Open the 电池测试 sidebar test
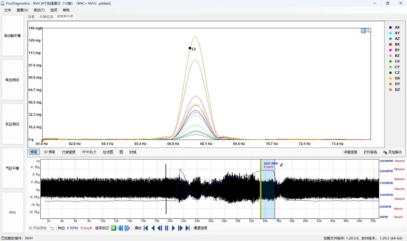Screen dimensions: 407x241 coord(12,80)
